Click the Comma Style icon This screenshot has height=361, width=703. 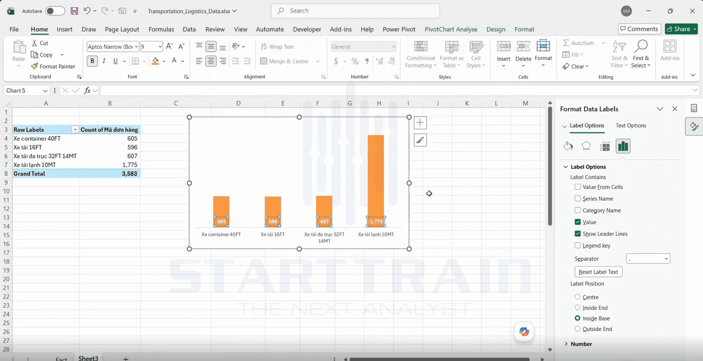pos(367,61)
